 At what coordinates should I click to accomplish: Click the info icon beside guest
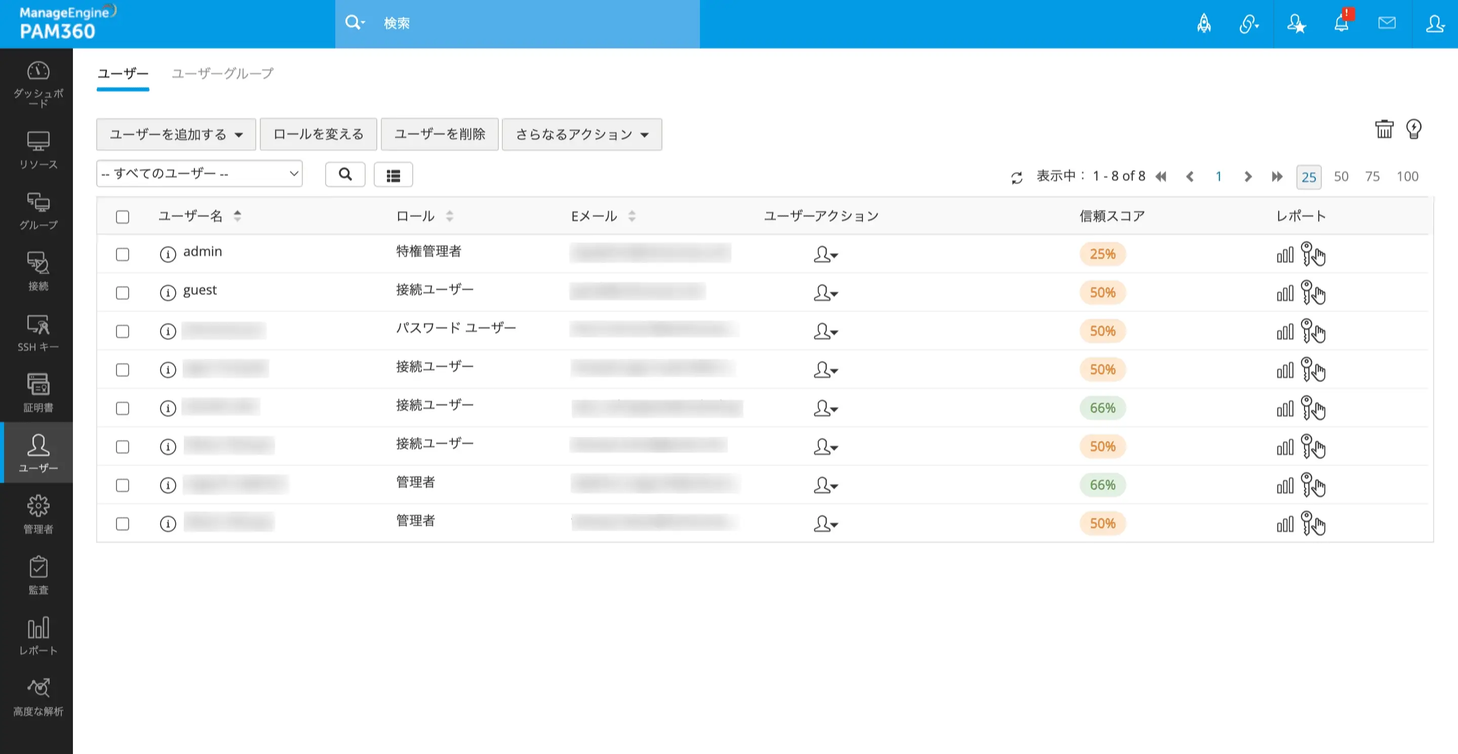click(x=168, y=293)
